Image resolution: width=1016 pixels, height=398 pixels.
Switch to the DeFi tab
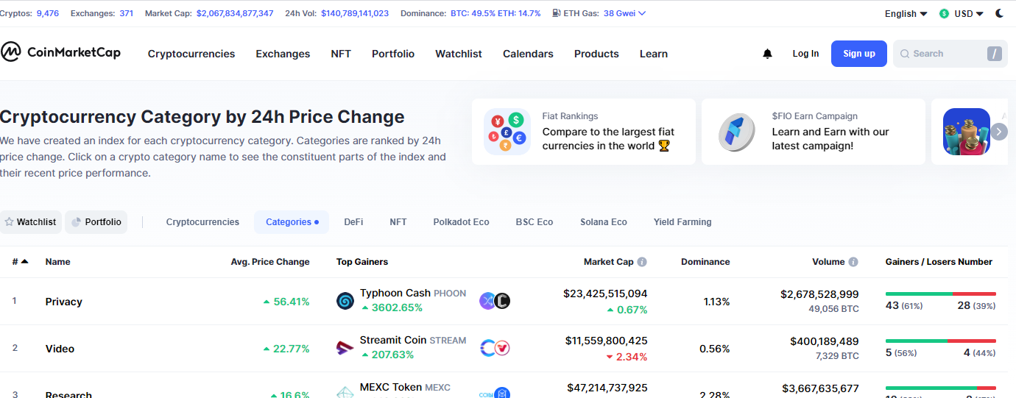353,221
